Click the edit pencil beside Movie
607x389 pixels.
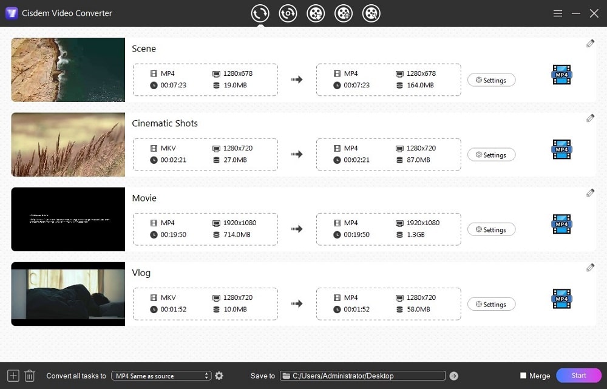[589, 192]
